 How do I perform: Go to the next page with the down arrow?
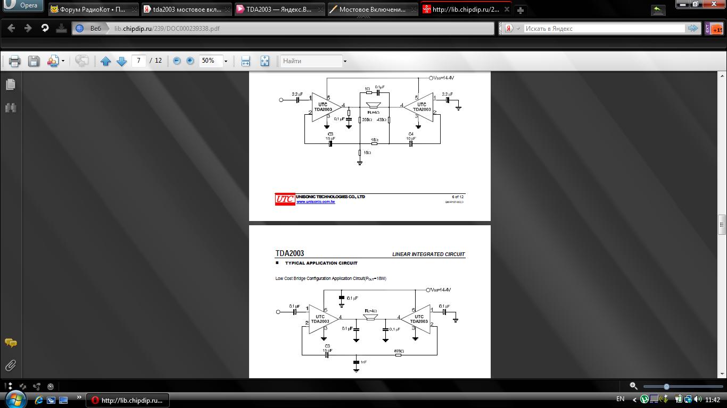121,61
